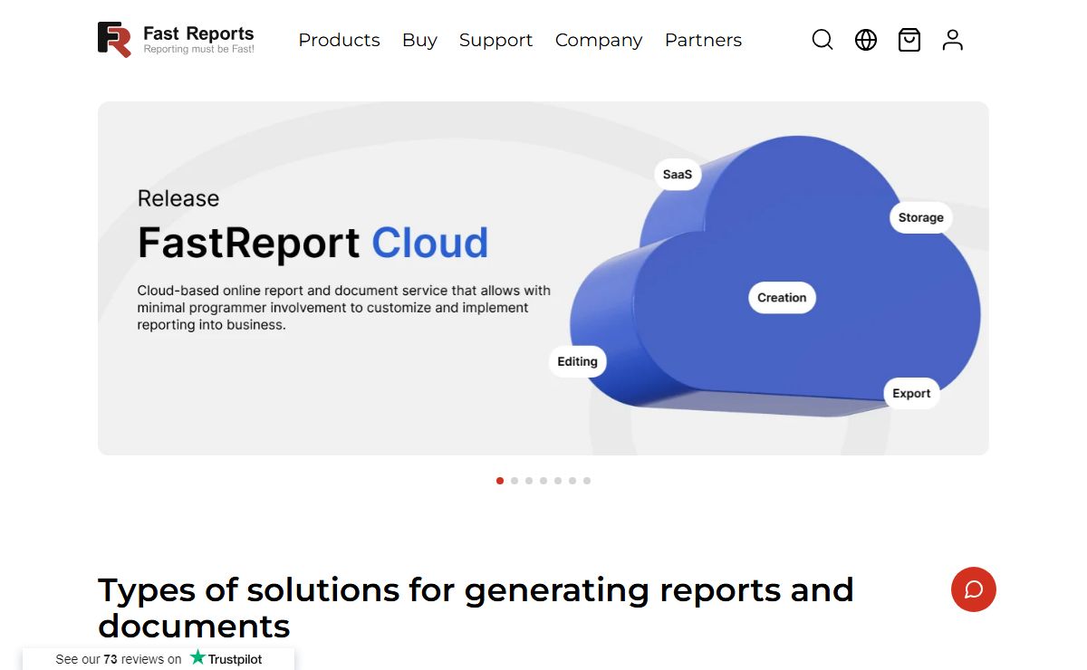Select the sixth carousel dot

tap(572, 481)
